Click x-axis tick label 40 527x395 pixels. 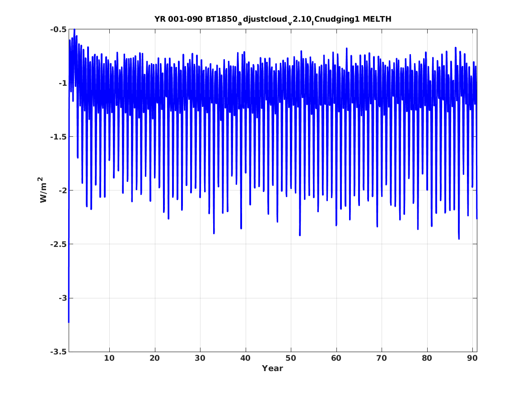pyautogui.click(x=245, y=358)
